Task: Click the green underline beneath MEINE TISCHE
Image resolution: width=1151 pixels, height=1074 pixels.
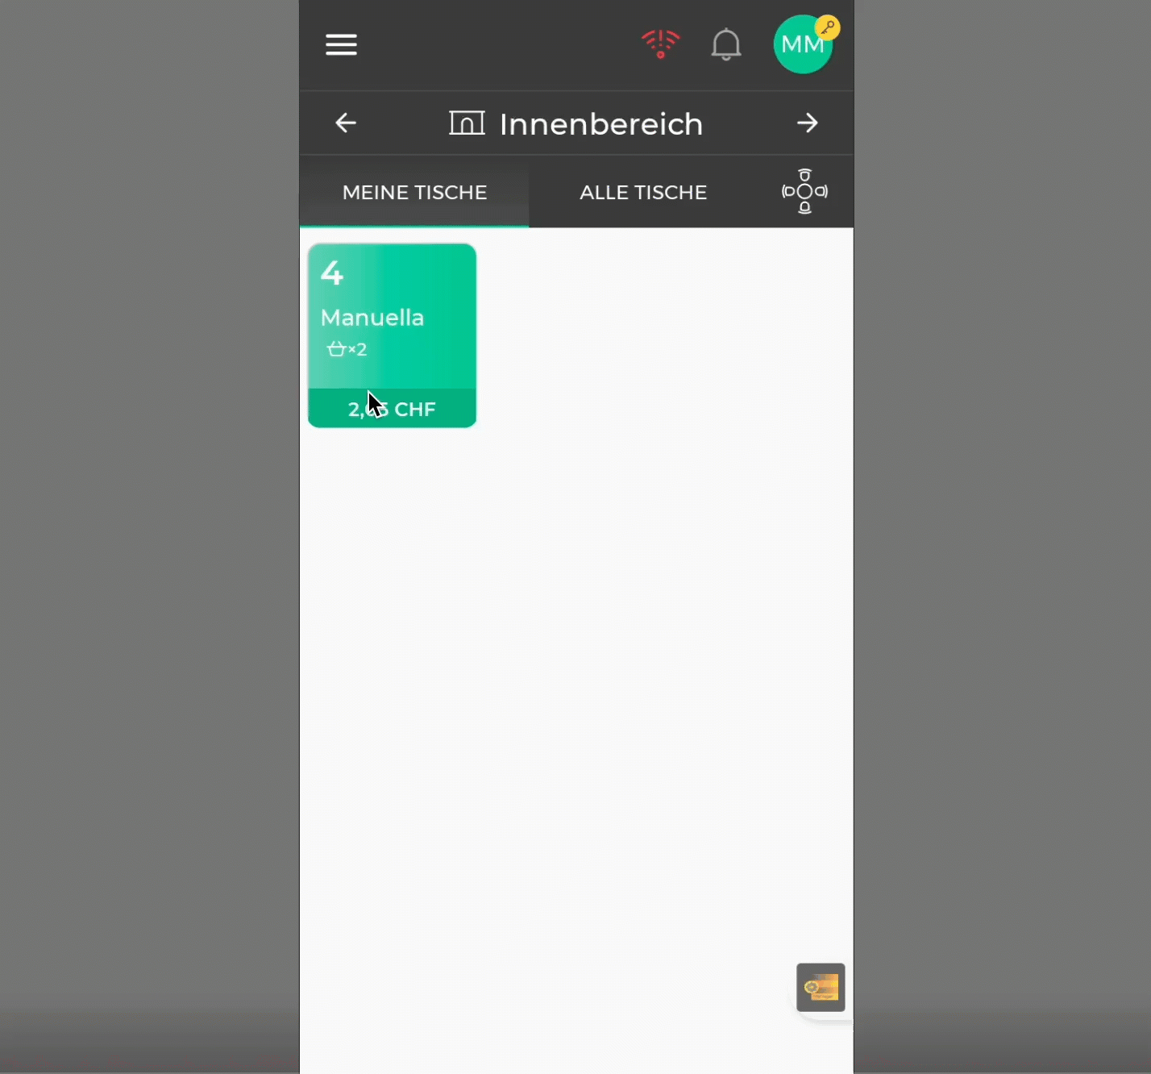Action: [x=414, y=226]
